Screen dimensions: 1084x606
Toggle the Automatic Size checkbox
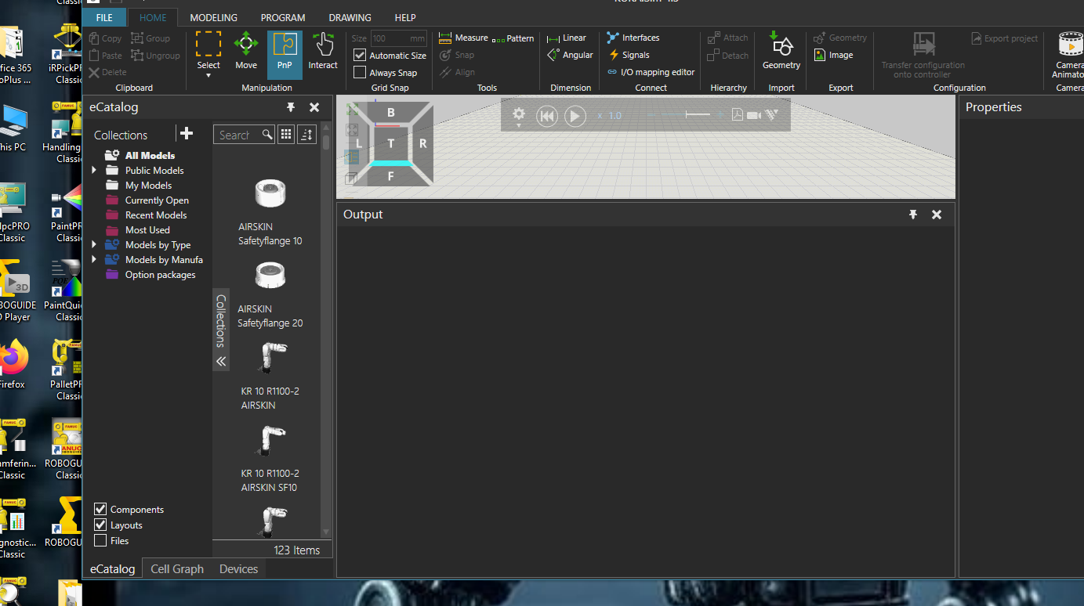tap(360, 55)
